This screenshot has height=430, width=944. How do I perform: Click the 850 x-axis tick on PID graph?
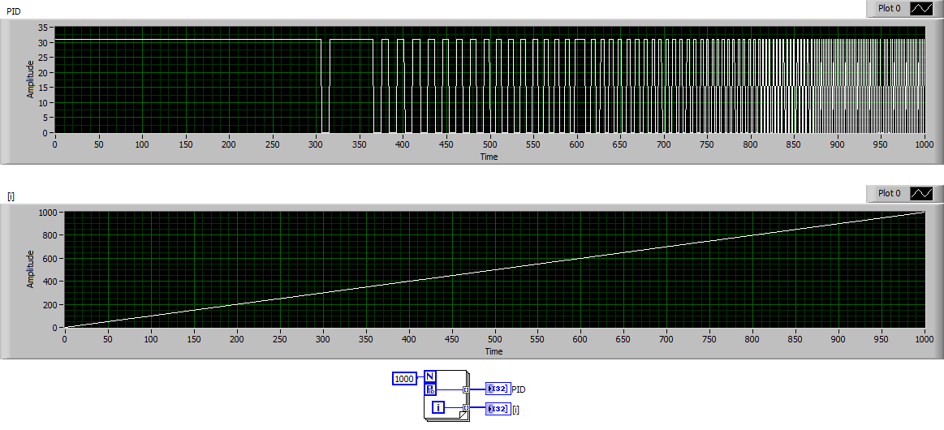click(x=794, y=144)
